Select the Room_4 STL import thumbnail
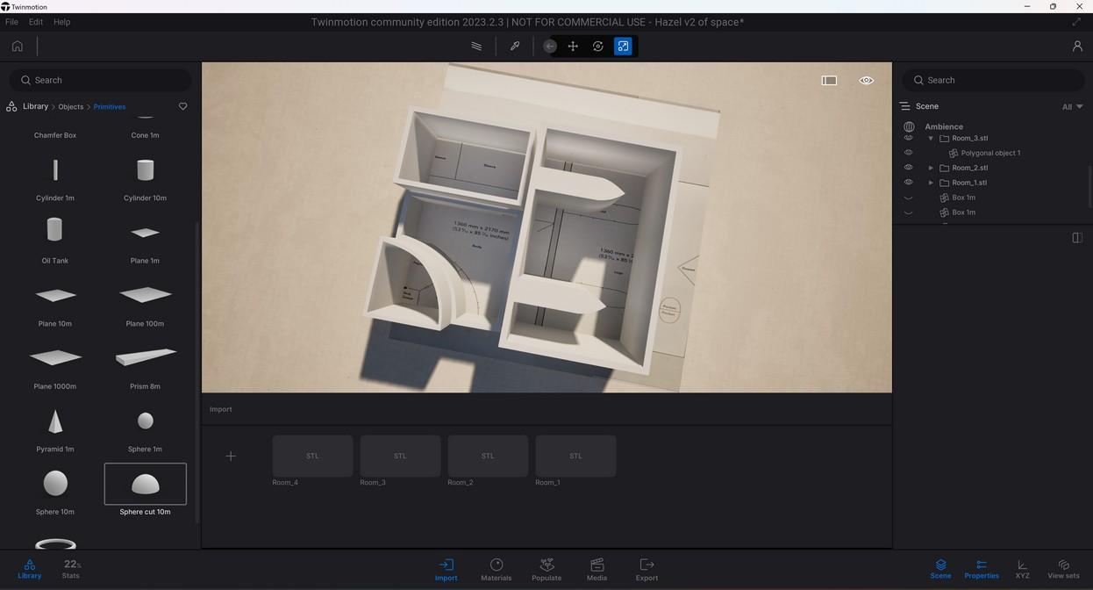 [312, 456]
